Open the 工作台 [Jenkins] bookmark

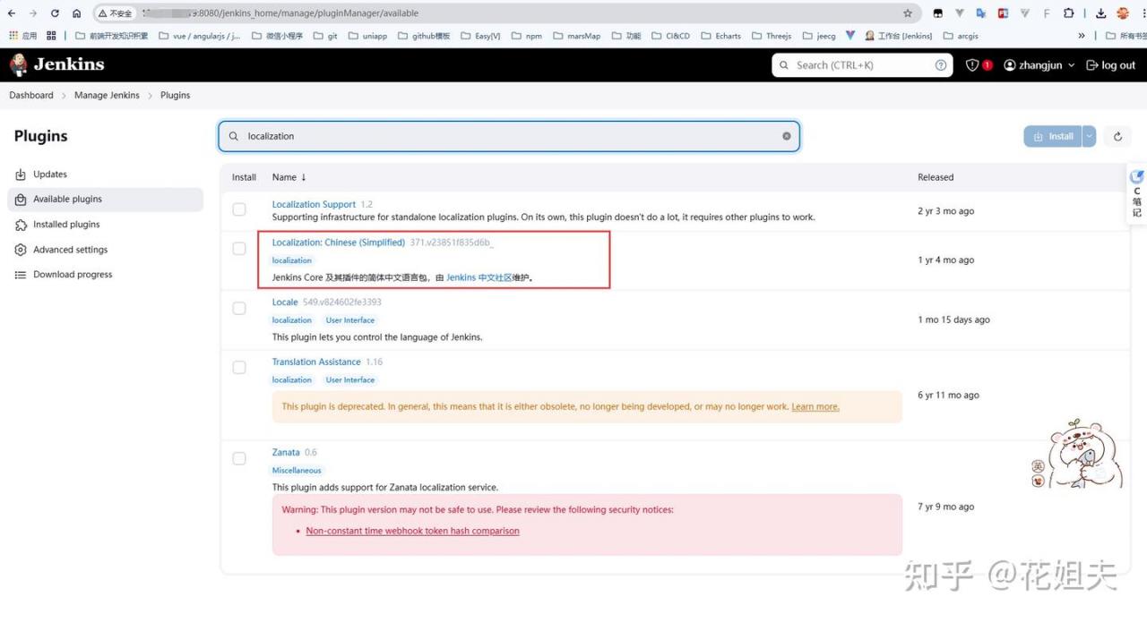pyautogui.click(x=898, y=36)
